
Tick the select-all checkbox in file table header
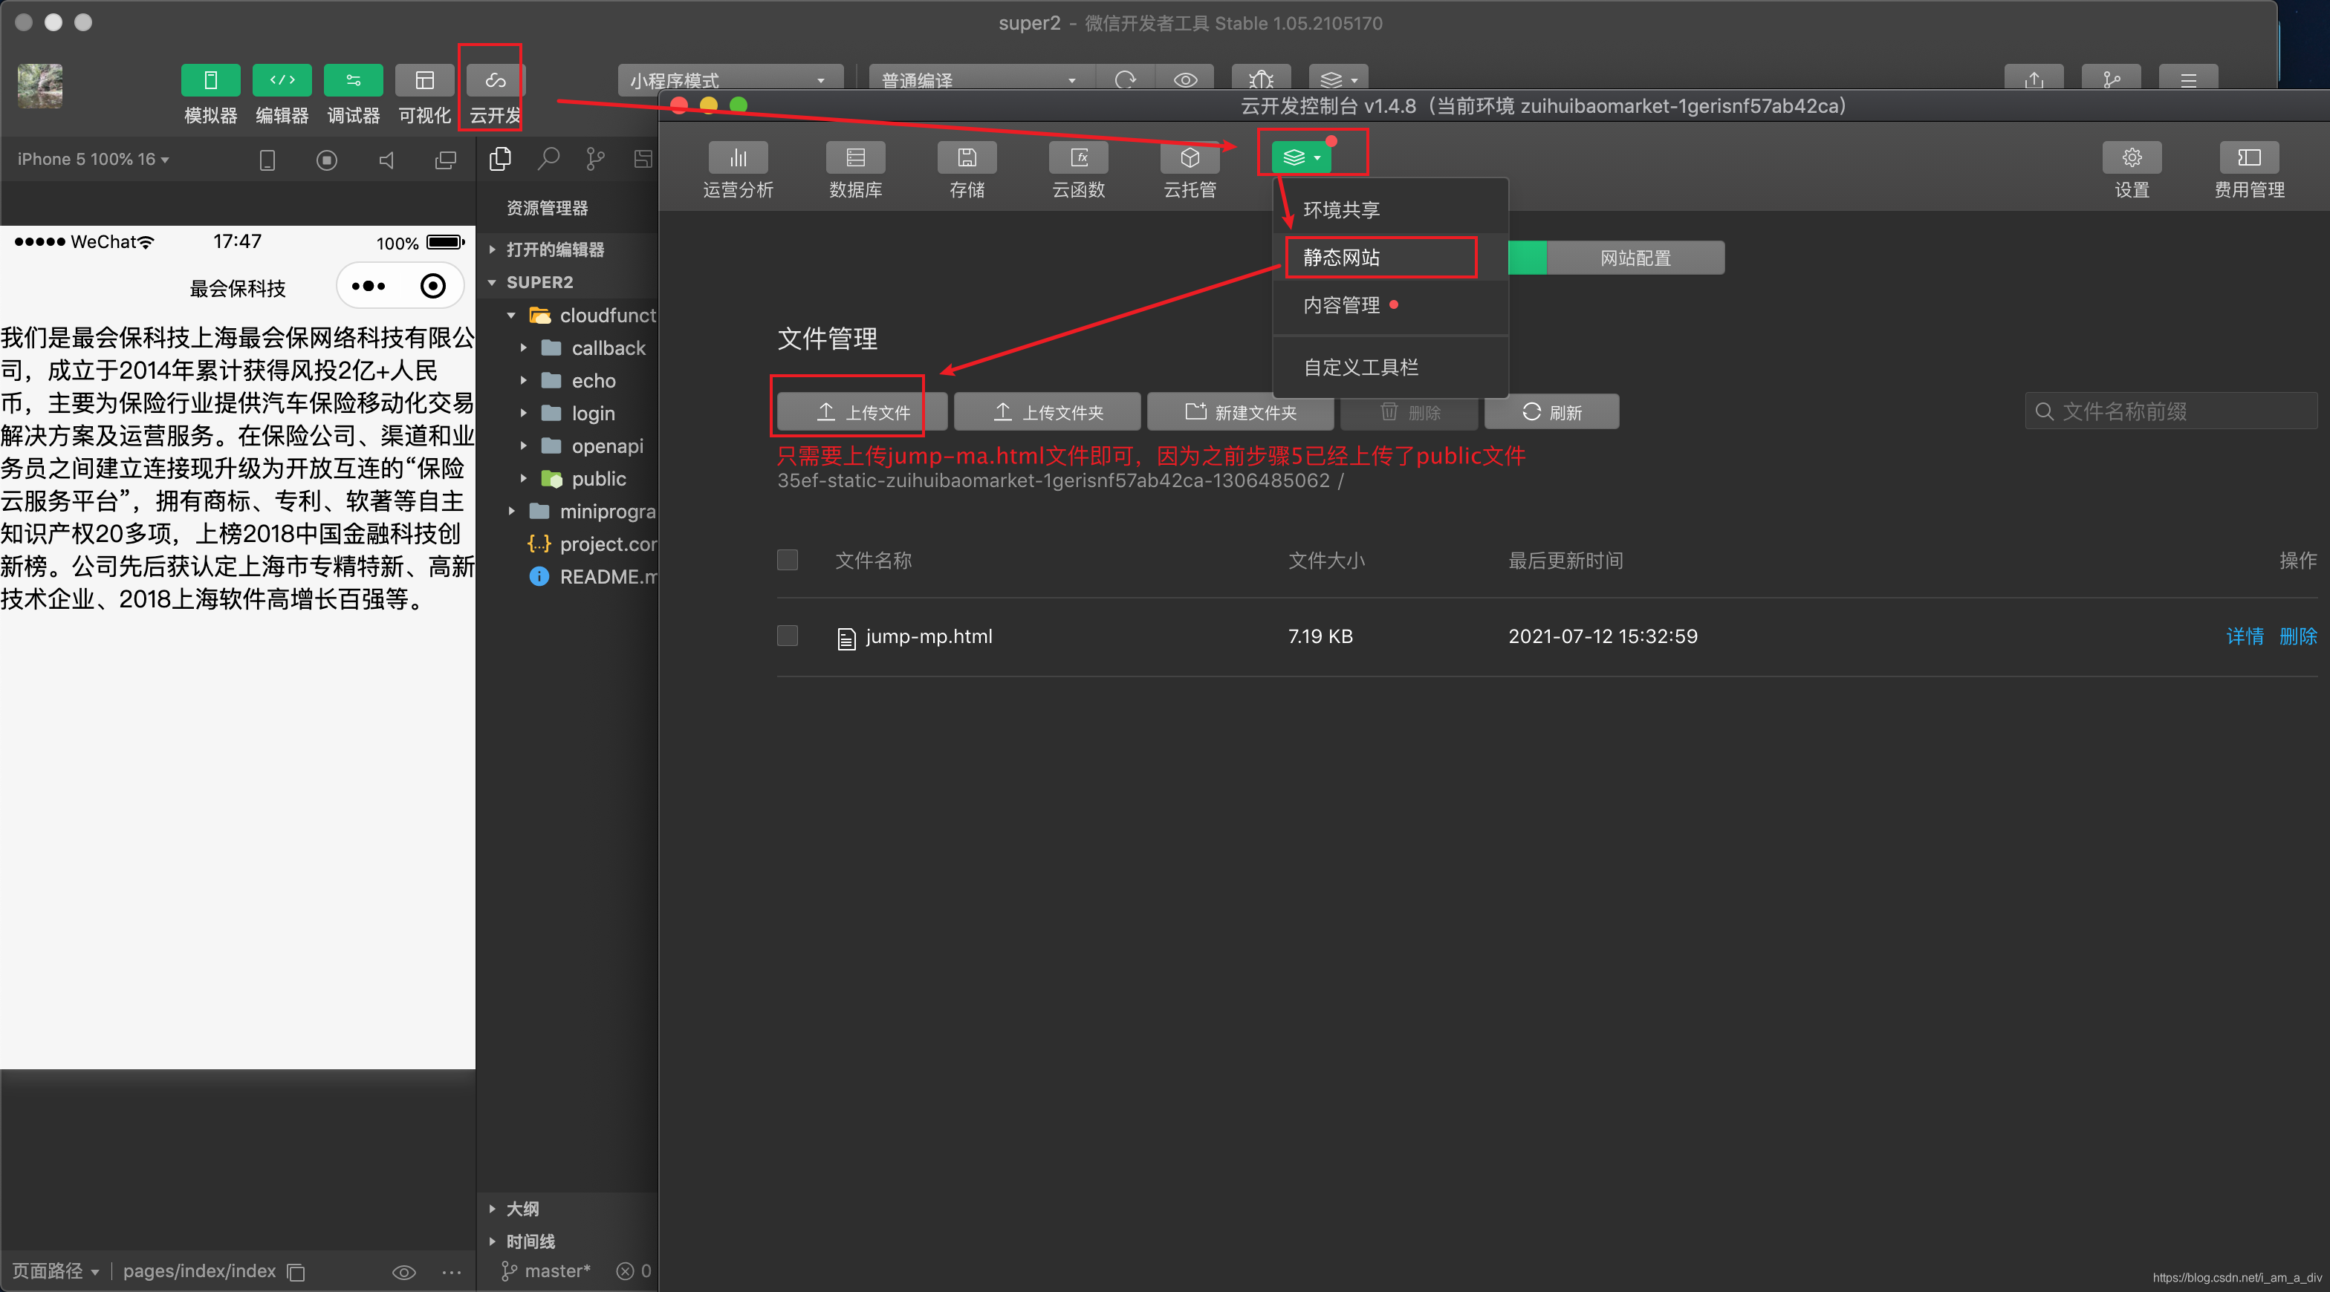787,560
